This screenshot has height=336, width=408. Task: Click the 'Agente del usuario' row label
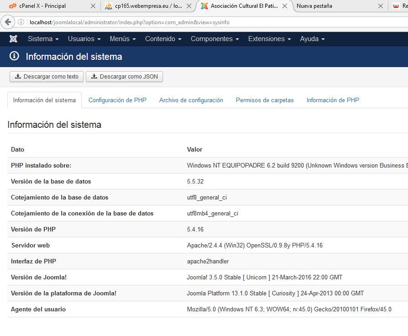pos(38,309)
